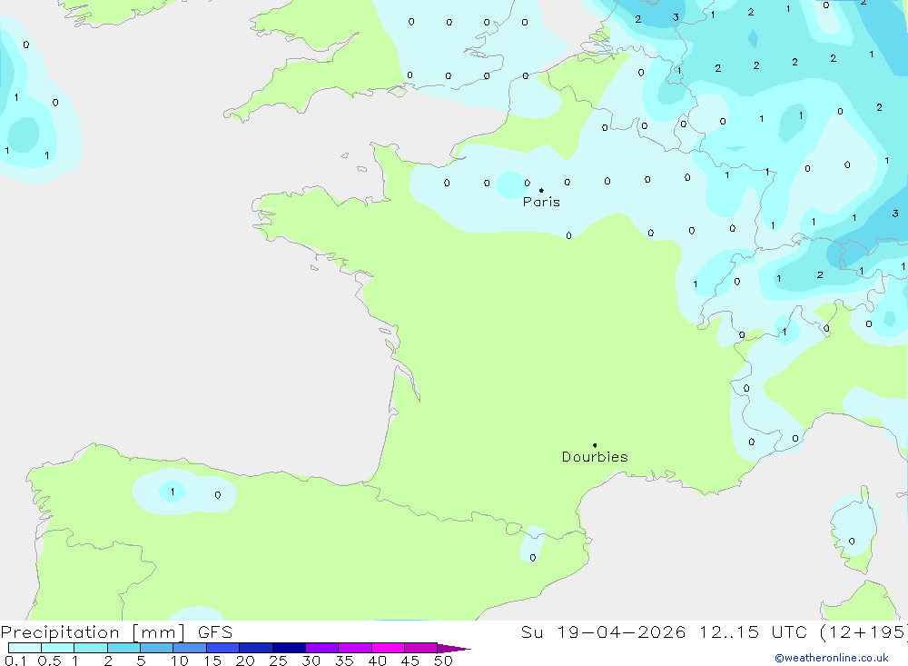Click the Paris city marker dot
This screenshot has height=666, width=908.
[541, 190]
